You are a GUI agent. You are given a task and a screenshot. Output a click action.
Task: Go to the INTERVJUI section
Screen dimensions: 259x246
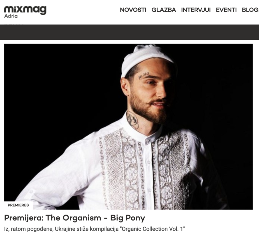coord(196,10)
